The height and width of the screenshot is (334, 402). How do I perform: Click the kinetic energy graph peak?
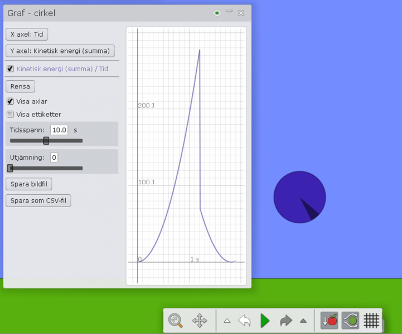point(200,50)
